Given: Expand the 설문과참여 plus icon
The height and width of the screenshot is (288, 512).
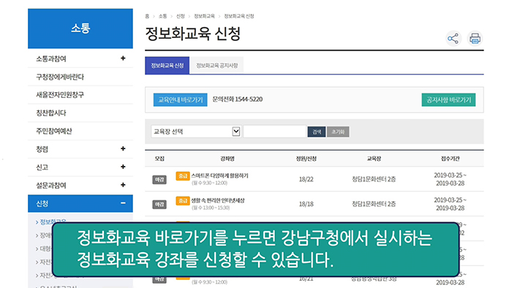Looking at the screenshot, I should coord(123,185).
